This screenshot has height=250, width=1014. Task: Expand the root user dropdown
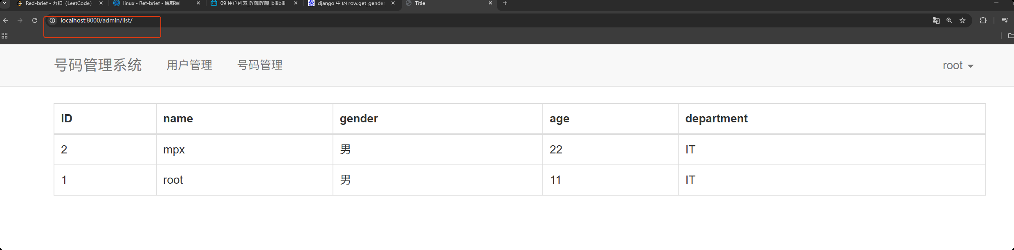point(958,65)
